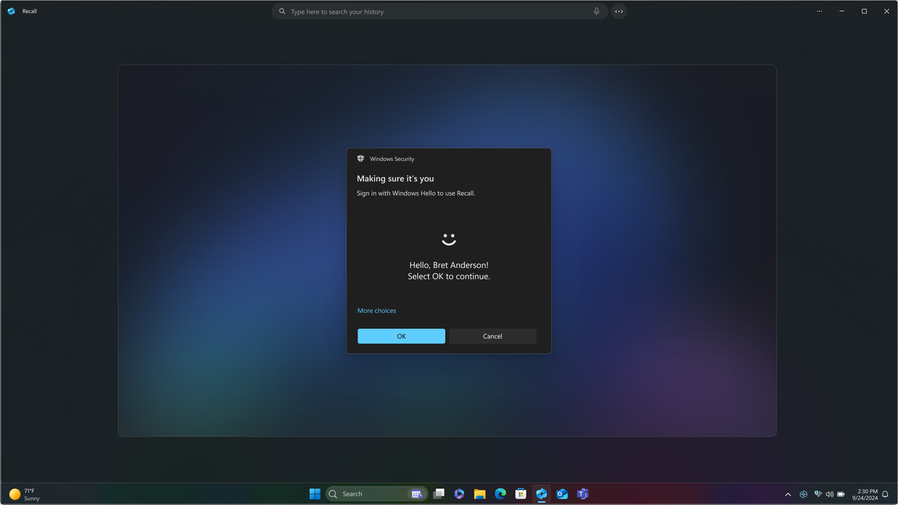Select Microsoft Teams icon in taskbar
The width and height of the screenshot is (898, 505).
[582, 494]
